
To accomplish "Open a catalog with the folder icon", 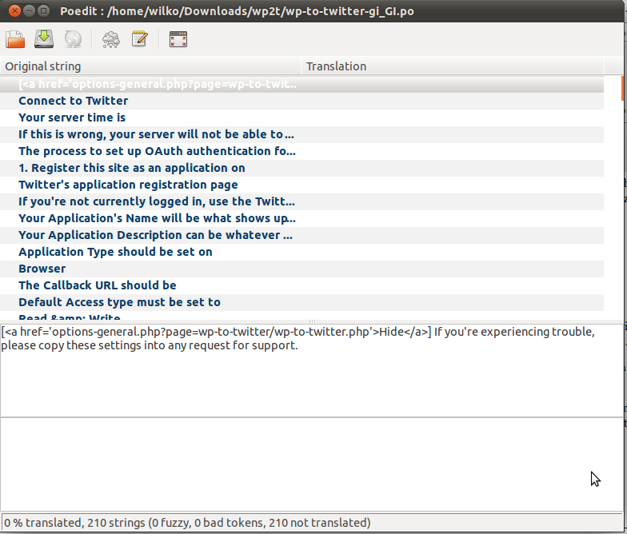I will [x=15, y=39].
